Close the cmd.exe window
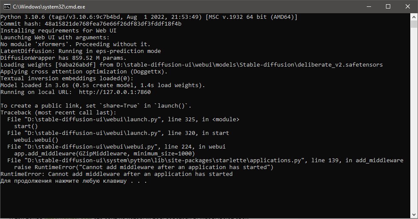The height and width of the screenshot is (219, 418). (408, 6)
